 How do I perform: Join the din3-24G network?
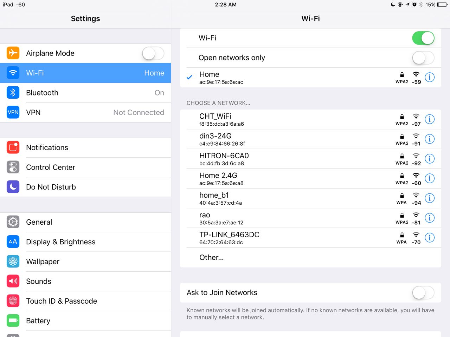pos(310,139)
